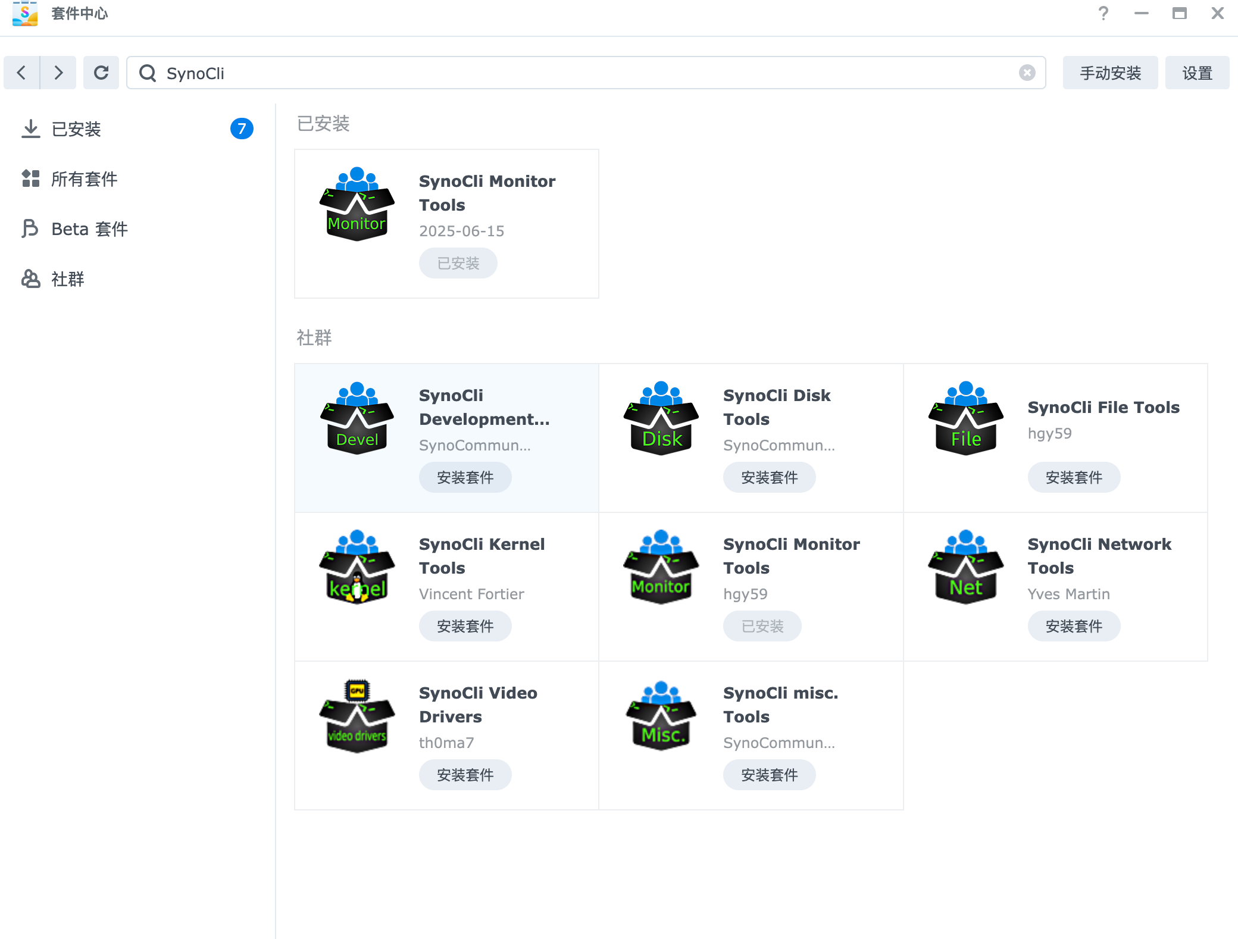Select the Beta 套件 sidebar item

[x=89, y=229]
